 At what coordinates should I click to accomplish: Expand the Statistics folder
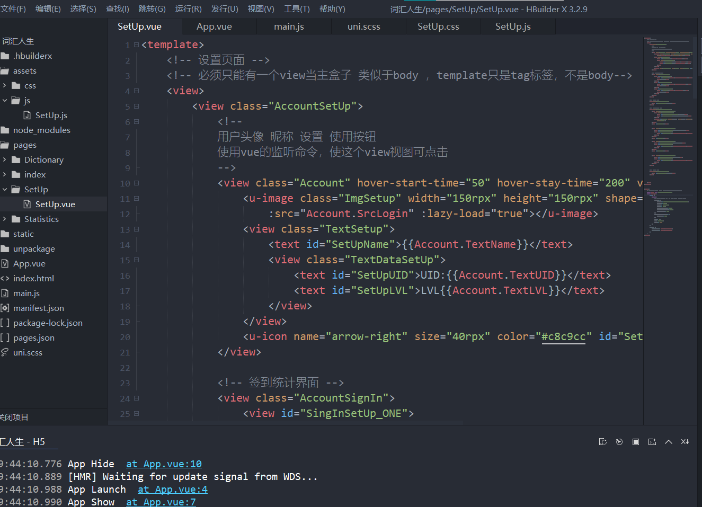[x=5, y=219]
